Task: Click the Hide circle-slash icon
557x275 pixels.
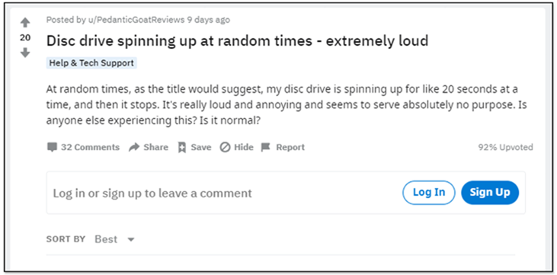Action: 225,147
